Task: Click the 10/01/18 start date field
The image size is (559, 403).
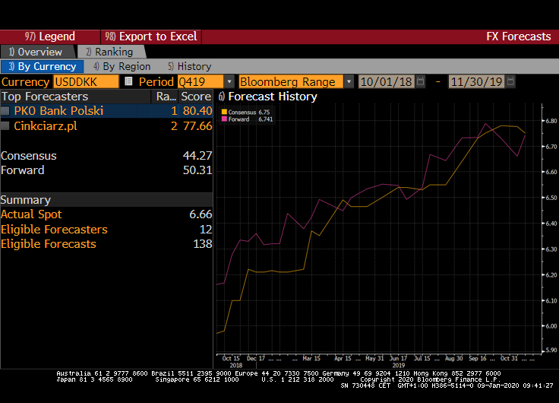Action: (386, 81)
